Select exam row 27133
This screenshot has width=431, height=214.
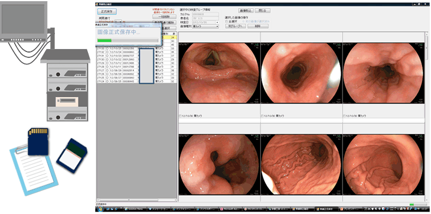tap(136, 48)
